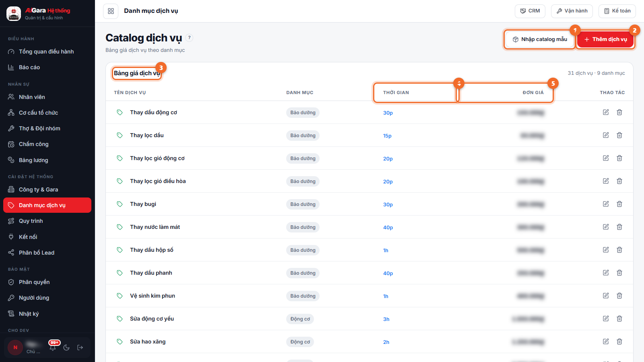
Task: Switch to the Kế toán module
Action: point(617,11)
